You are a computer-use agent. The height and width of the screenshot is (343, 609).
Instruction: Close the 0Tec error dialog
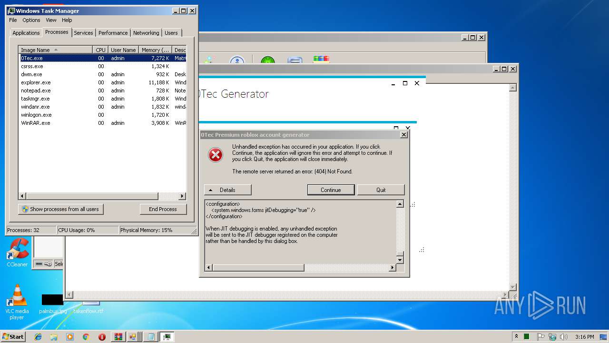[404, 135]
